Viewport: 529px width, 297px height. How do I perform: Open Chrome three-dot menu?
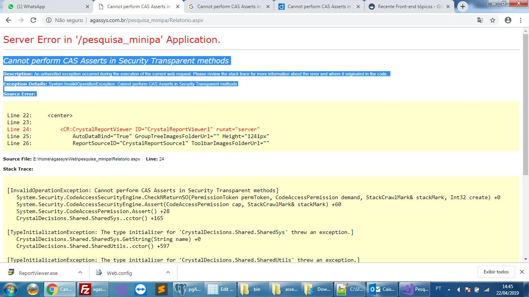[520, 20]
